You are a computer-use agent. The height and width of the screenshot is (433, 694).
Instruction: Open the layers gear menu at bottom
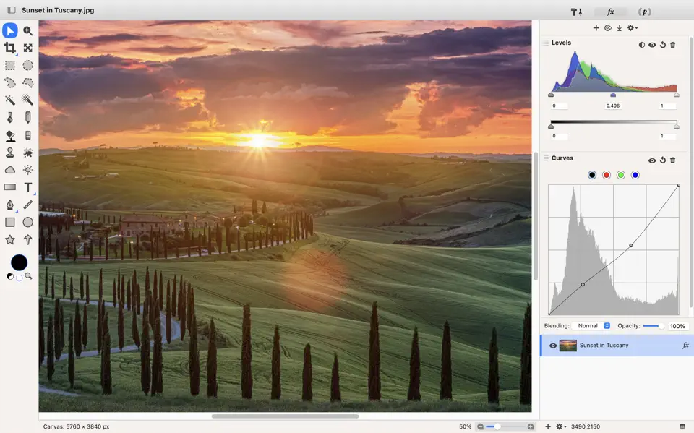tap(561, 426)
